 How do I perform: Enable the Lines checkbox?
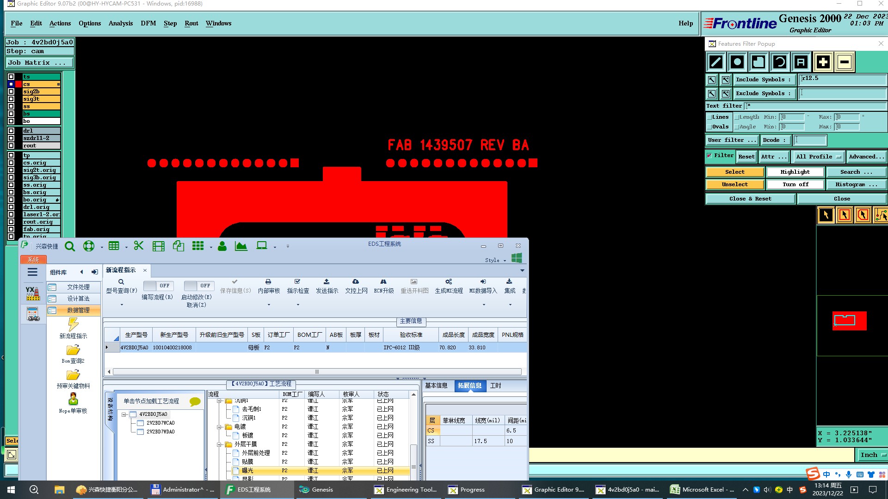pos(709,117)
